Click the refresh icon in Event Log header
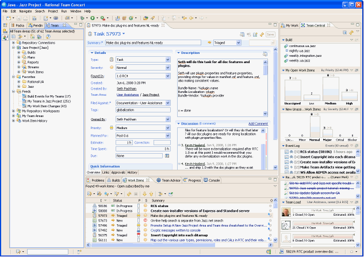364x257 pixels. point(357,146)
